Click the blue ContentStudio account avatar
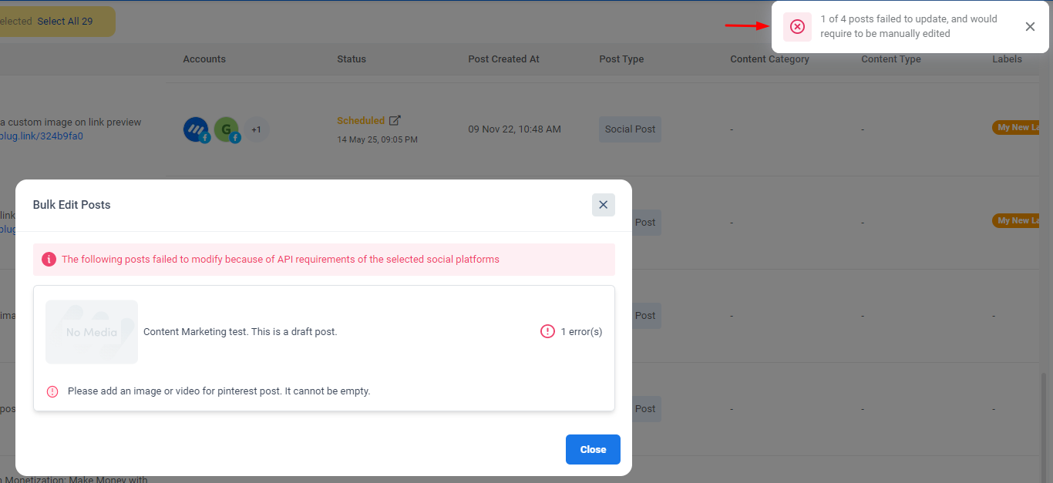 click(197, 129)
